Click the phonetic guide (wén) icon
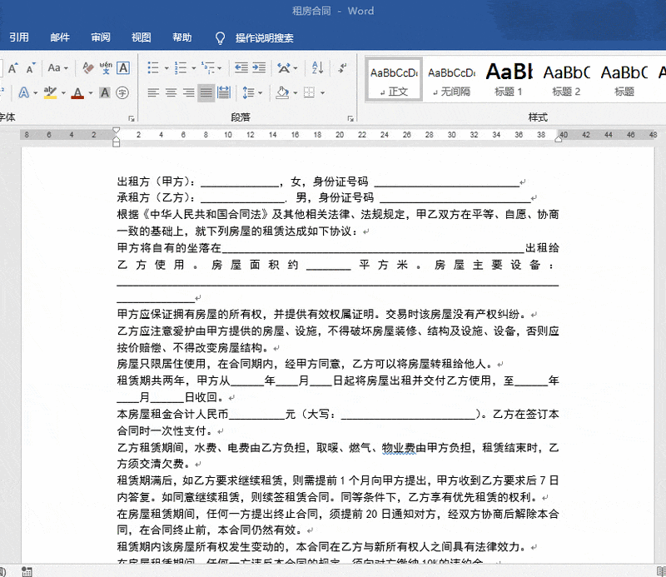 pyautogui.click(x=106, y=67)
